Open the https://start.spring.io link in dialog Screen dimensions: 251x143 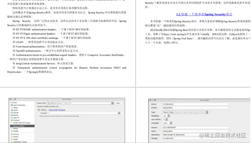[x=57, y=110]
